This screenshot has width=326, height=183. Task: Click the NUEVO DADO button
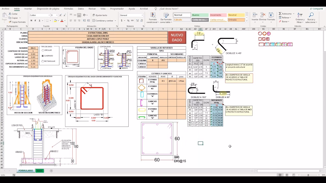click(x=177, y=37)
